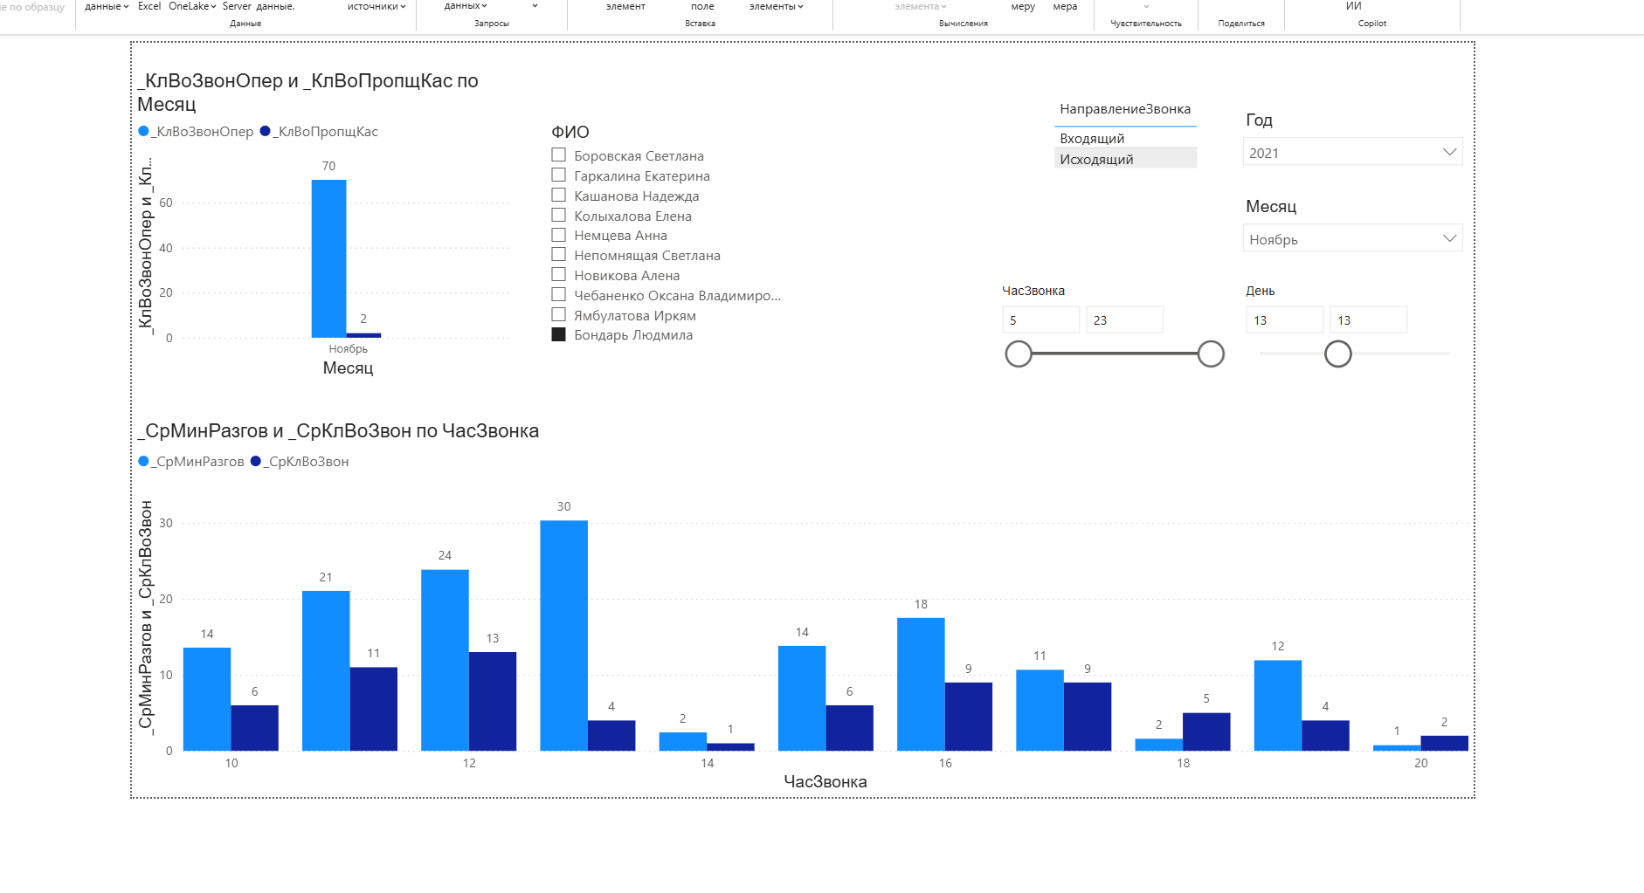Click the День slider handle
The image size is (1644, 893).
(x=1338, y=354)
